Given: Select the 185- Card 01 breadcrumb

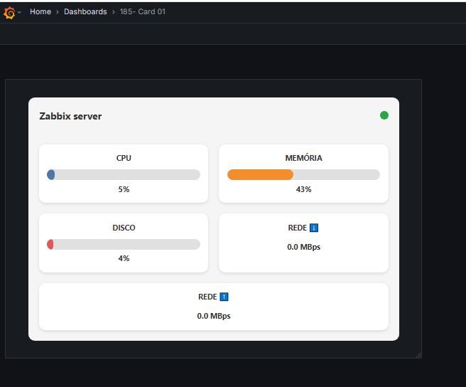Looking at the screenshot, I should [x=142, y=11].
